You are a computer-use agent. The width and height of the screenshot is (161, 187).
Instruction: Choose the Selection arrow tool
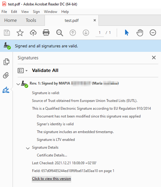(127, 33)
